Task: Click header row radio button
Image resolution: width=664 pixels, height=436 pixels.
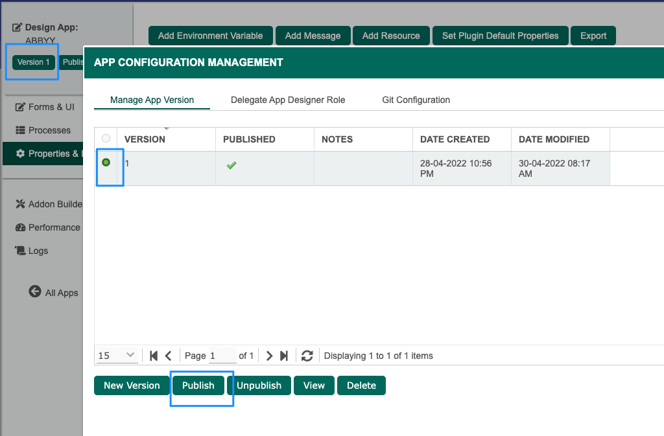Action: point(106,139)
